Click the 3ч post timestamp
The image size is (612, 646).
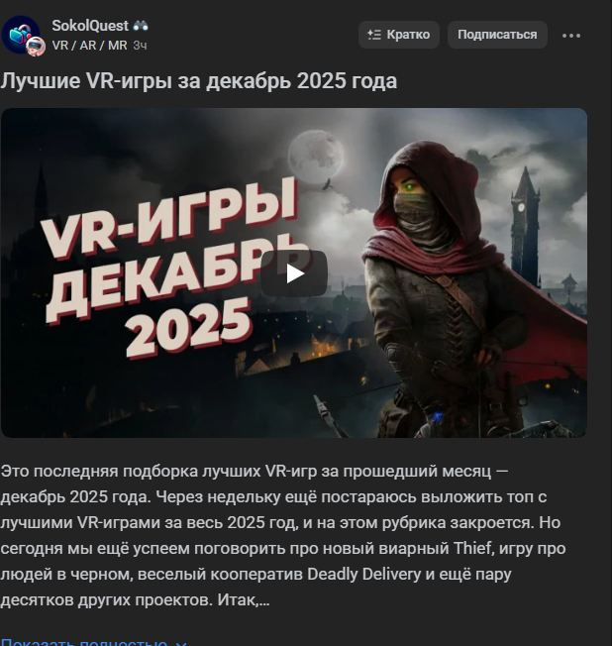click(x=140, y=46)
